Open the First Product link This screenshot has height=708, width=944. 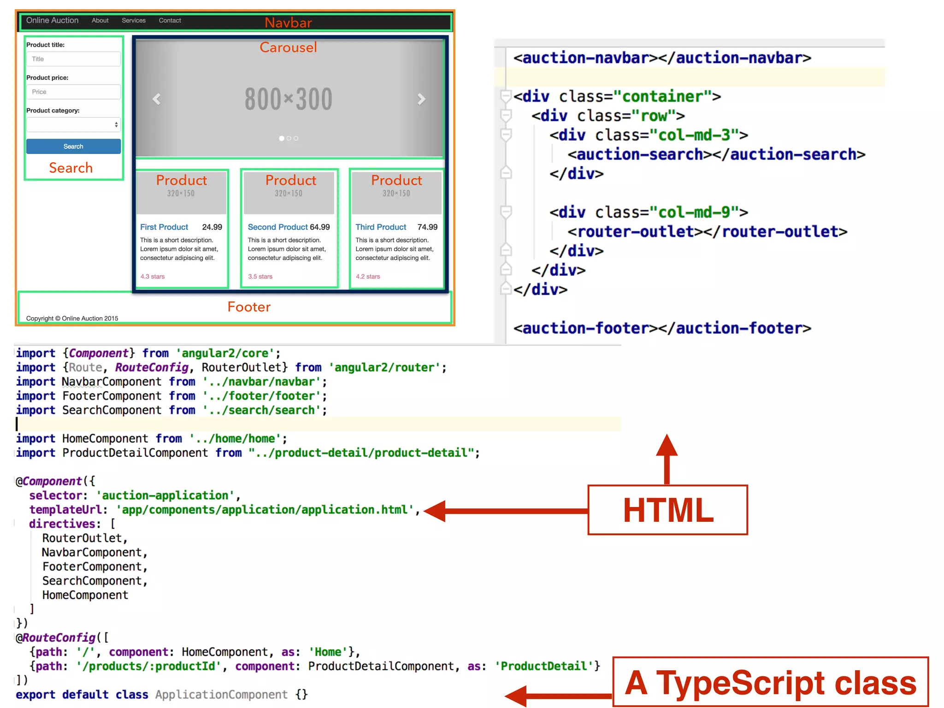tap(164, 227)
